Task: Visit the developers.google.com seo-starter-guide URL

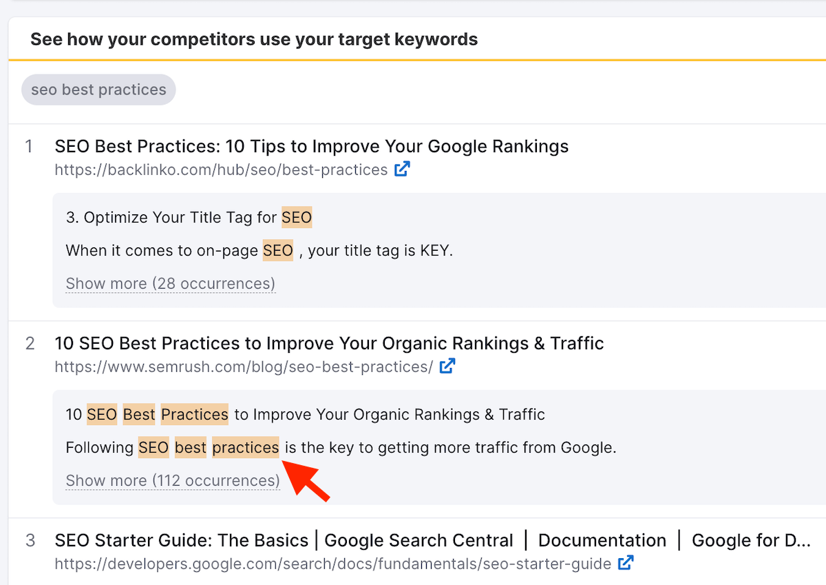Action: point(332,564)
